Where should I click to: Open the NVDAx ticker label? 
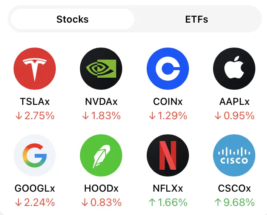click(x=101, y=101)
